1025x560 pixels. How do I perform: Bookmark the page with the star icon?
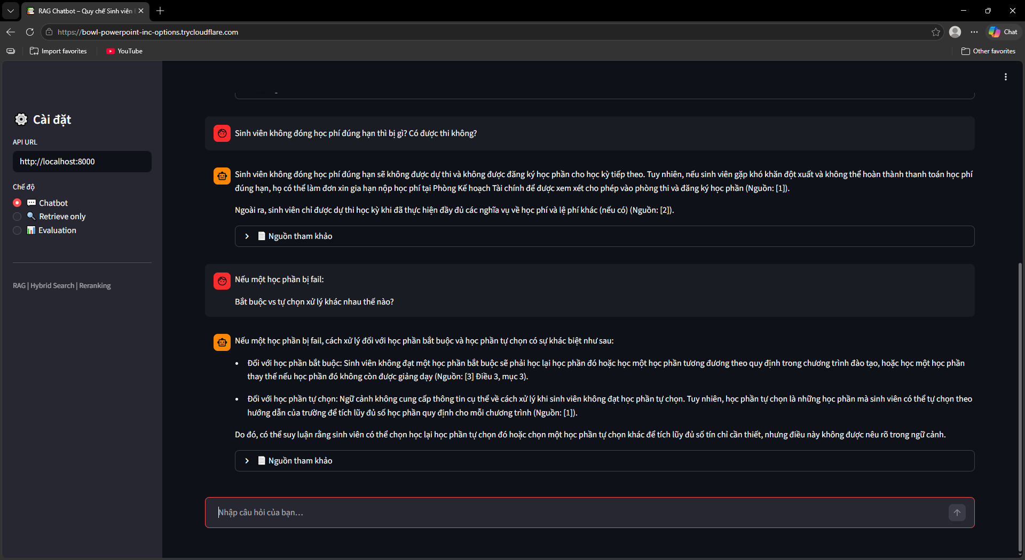point(936,32)
